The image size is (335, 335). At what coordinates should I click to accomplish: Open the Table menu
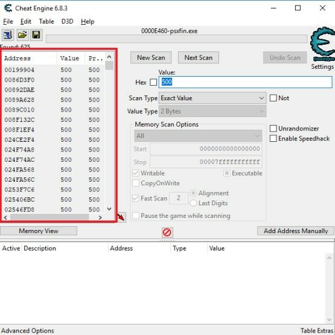46,22
